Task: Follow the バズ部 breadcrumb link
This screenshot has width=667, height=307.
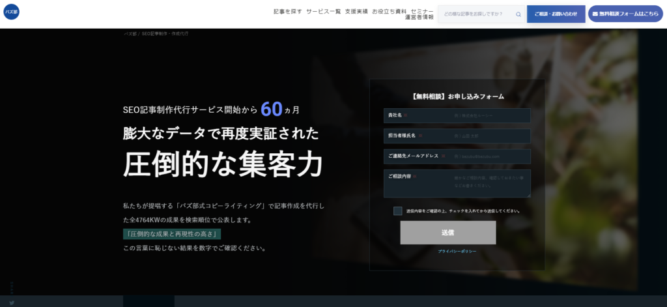Action: click(130, 34)
